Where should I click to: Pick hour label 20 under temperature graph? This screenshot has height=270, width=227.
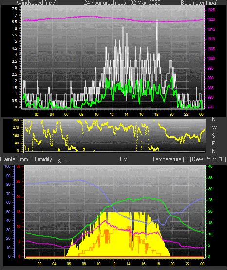coord(172,264)
